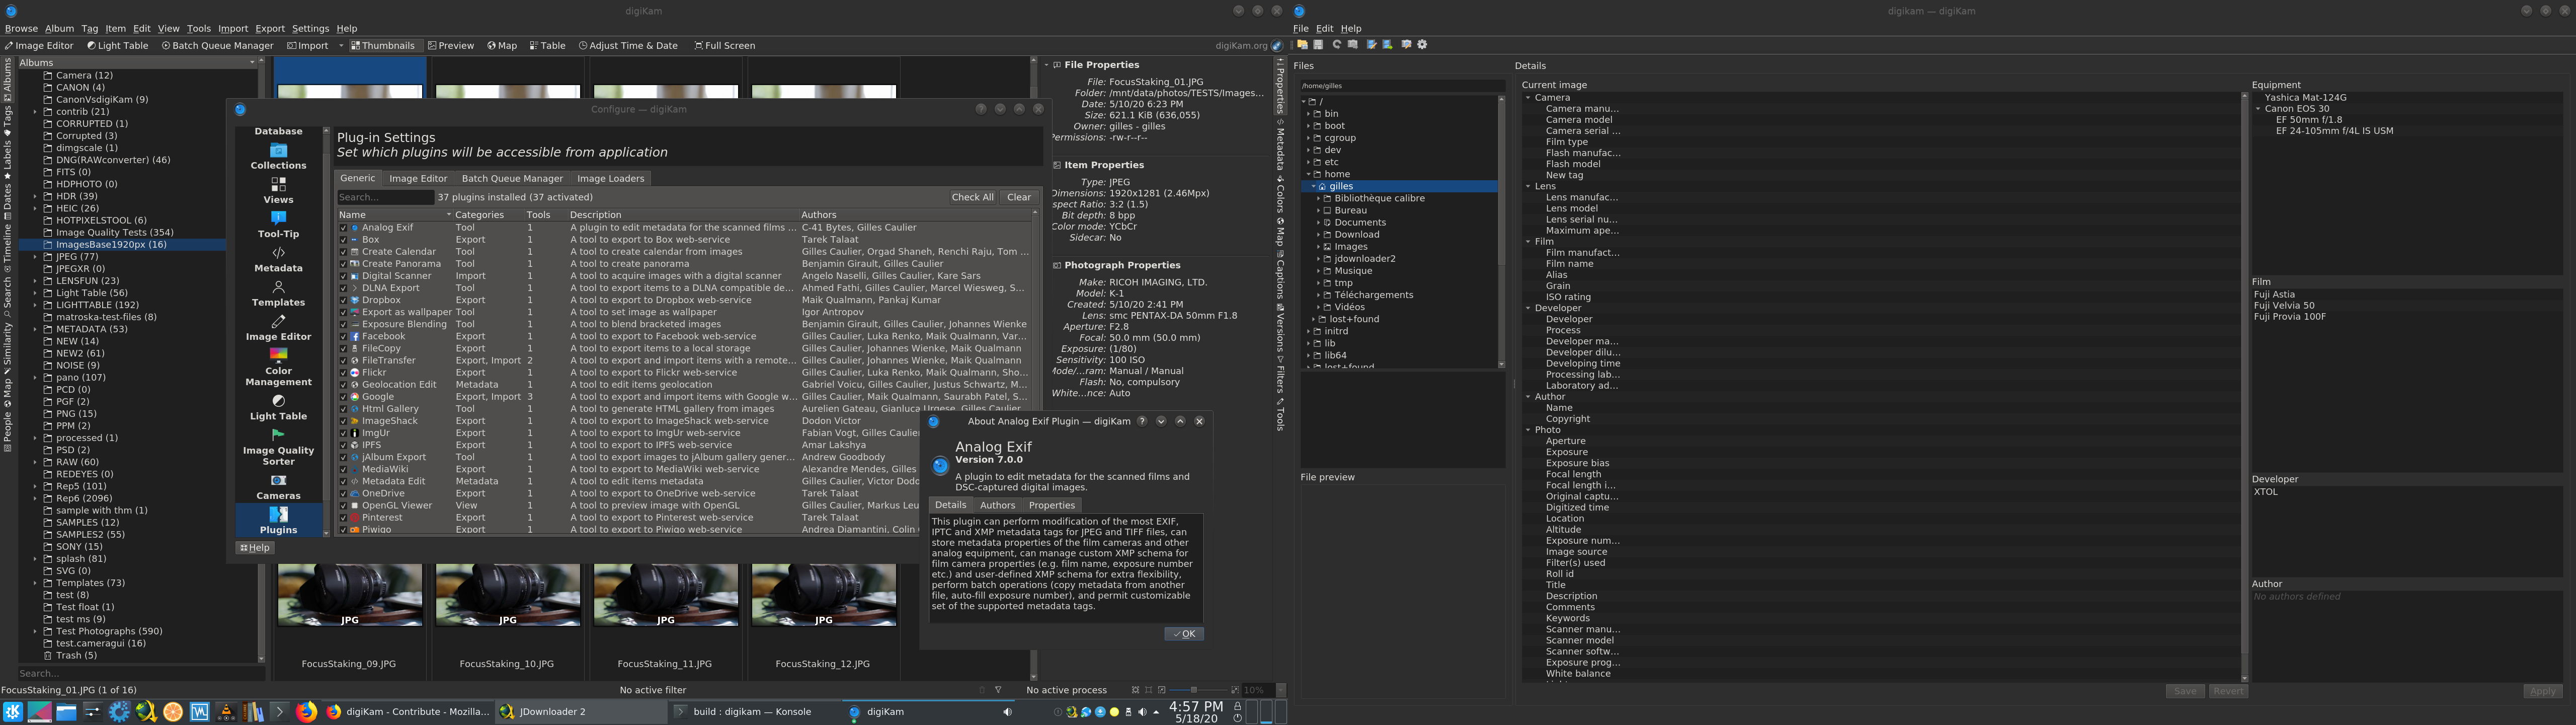Toggle the Create Calendar plugin checkbox
This screenshot has height=725, width=2576.
tap(343, 251)
